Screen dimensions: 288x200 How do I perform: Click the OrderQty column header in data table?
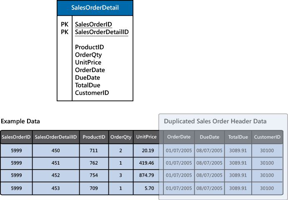pyautogui.click(x=121, y=137)
